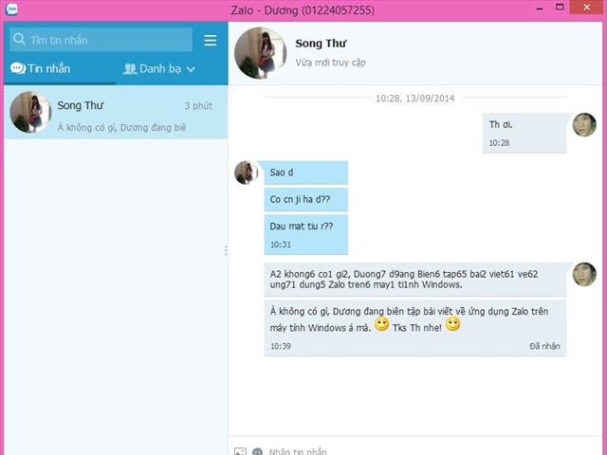Maximize the Zalo window
The image size is (607, 455).
pos(560,8)
